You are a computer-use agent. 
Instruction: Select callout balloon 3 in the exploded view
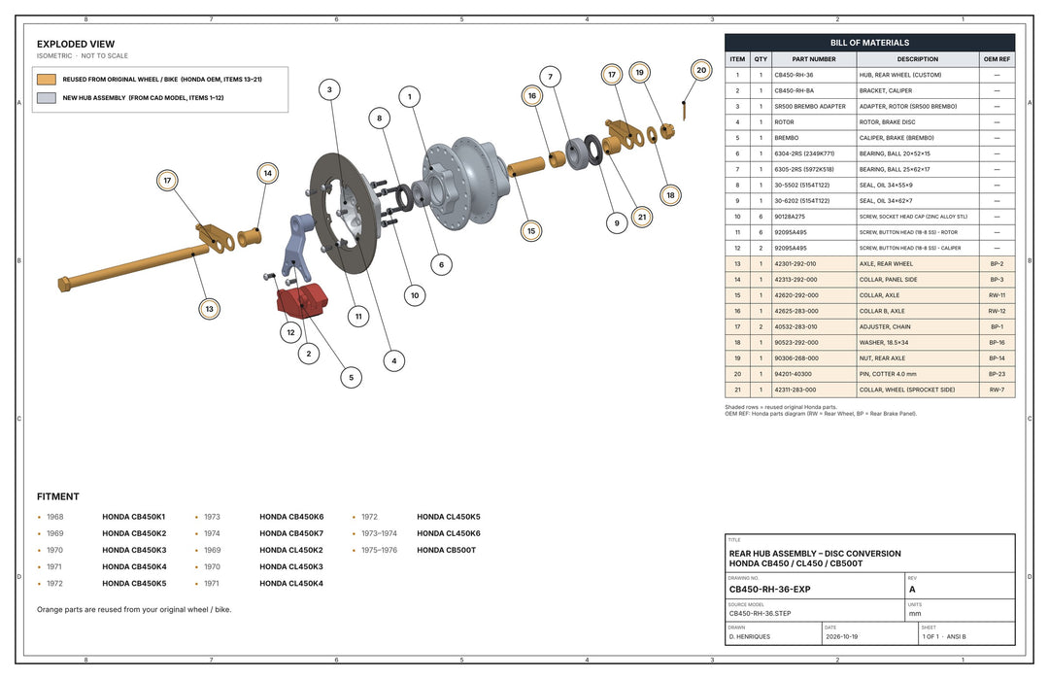point(329,89)
